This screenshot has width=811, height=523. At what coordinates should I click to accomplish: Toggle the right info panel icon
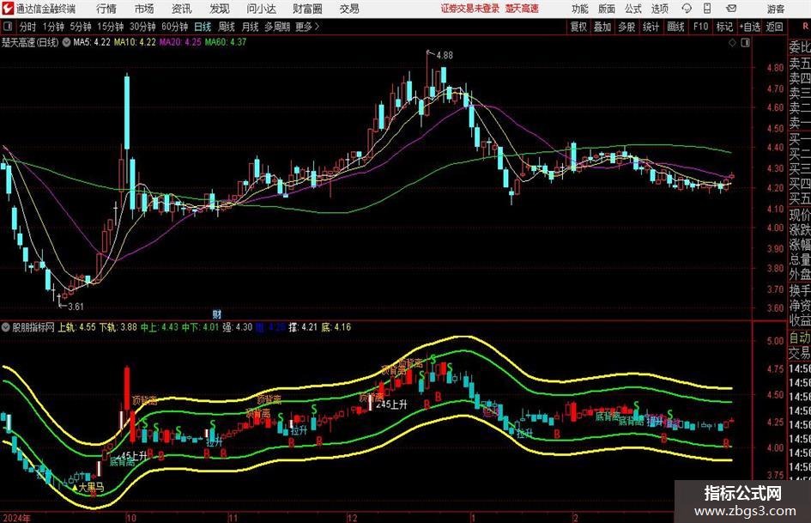coord(745,42)
